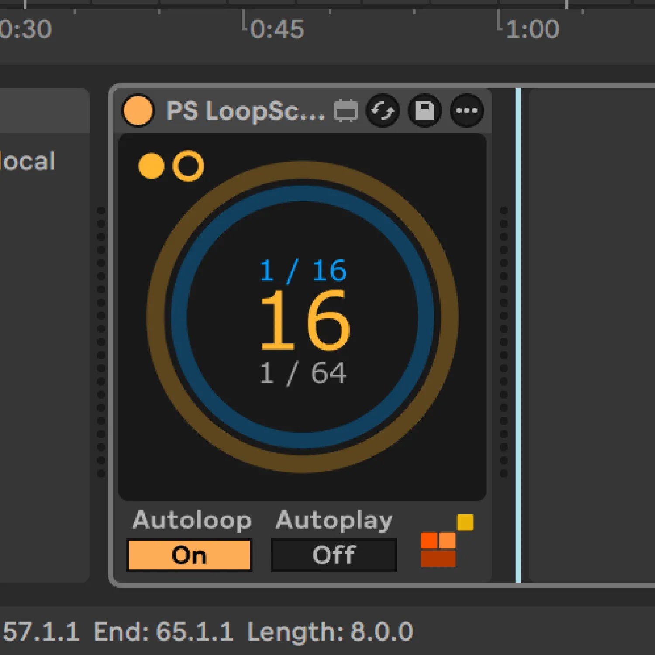Click the Autoplay Off button
The height and width of the screenshot is (655, 655).
click(x=333, y=555)
